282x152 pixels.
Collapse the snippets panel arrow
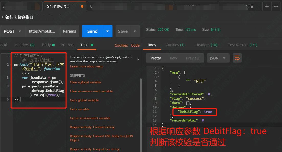(138, 59)
